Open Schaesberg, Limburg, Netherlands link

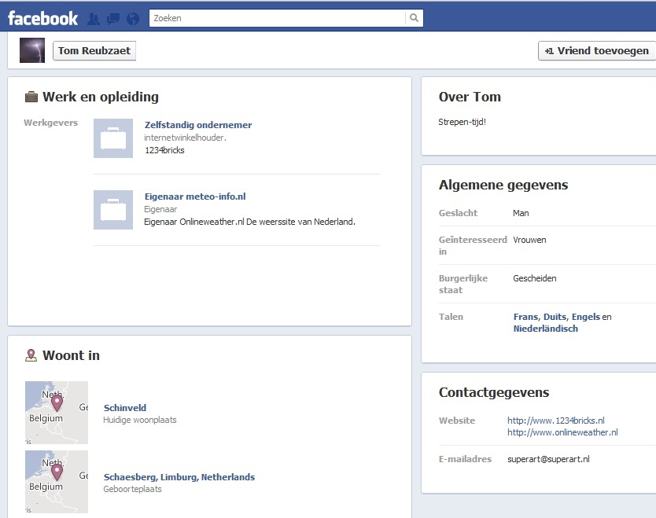[x=179, y=477]
